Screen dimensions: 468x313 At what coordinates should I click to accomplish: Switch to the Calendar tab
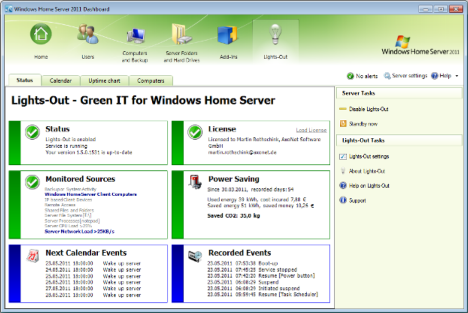click(x=61, y=80)
